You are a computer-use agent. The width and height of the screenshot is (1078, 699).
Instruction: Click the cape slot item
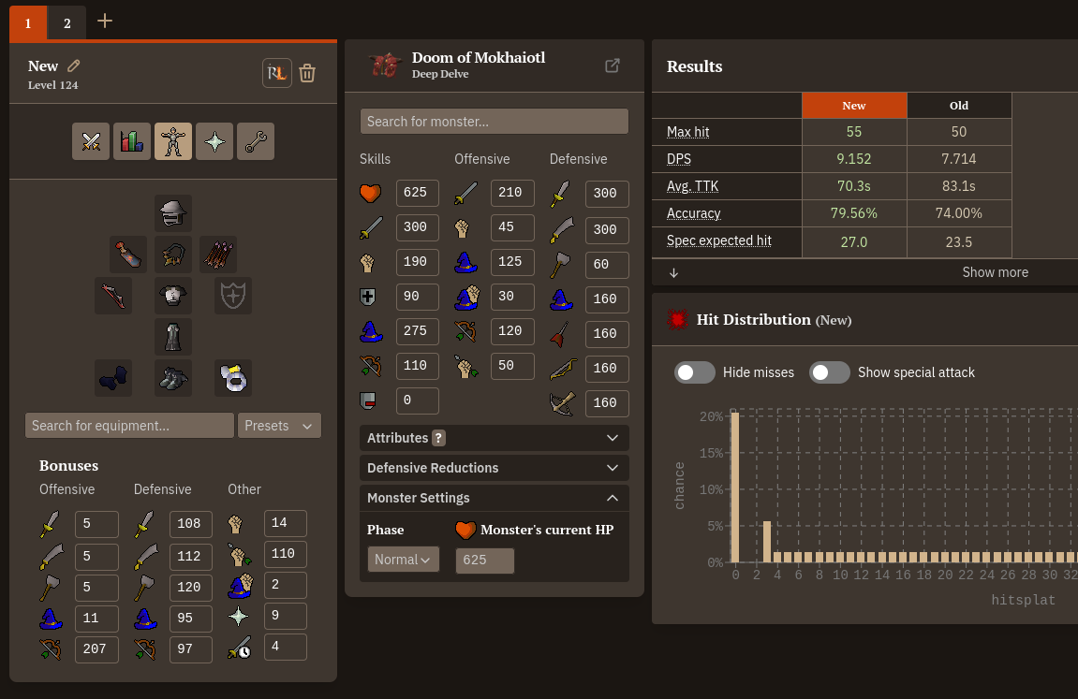coord(128,255)
